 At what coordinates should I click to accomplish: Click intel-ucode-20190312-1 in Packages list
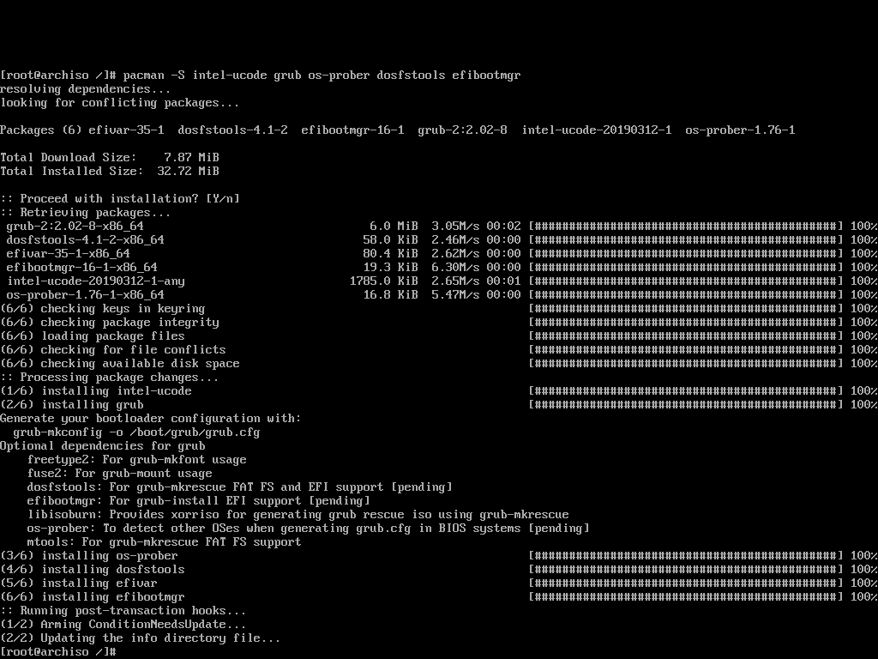597,130
